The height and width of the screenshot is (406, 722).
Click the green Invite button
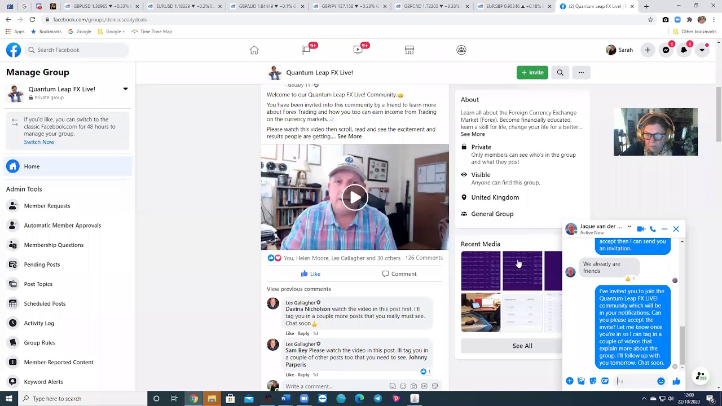click(x=532, y=72)
